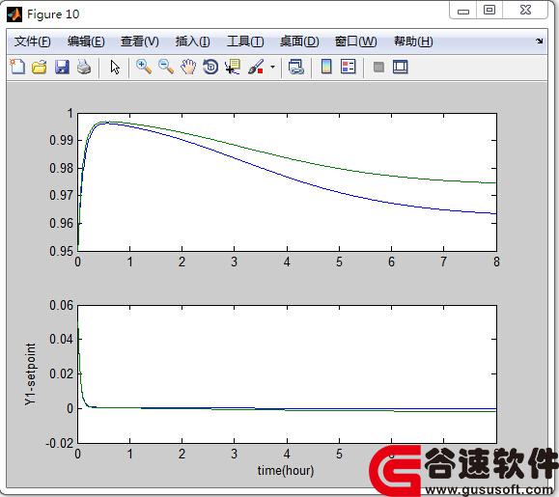The width and height of the screenshot is (559, 497).
Task: Select the Zoom Out magnifier tool
Action: 166,67
